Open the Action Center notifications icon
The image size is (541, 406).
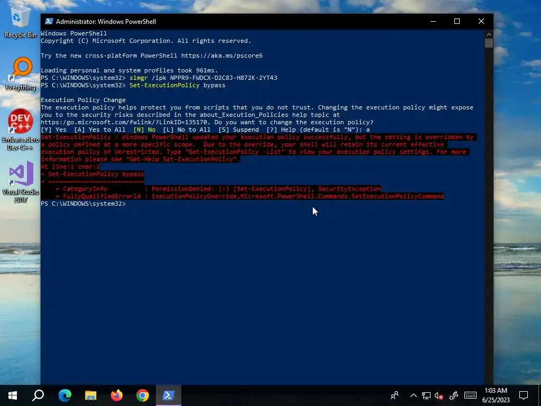pos(524,395)
